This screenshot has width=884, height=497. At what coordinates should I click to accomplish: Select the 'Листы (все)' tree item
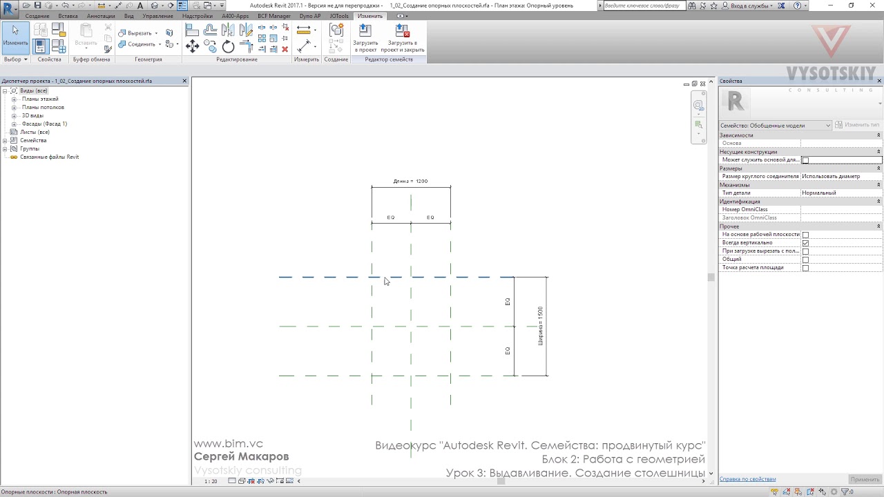(x=35, y=133)
